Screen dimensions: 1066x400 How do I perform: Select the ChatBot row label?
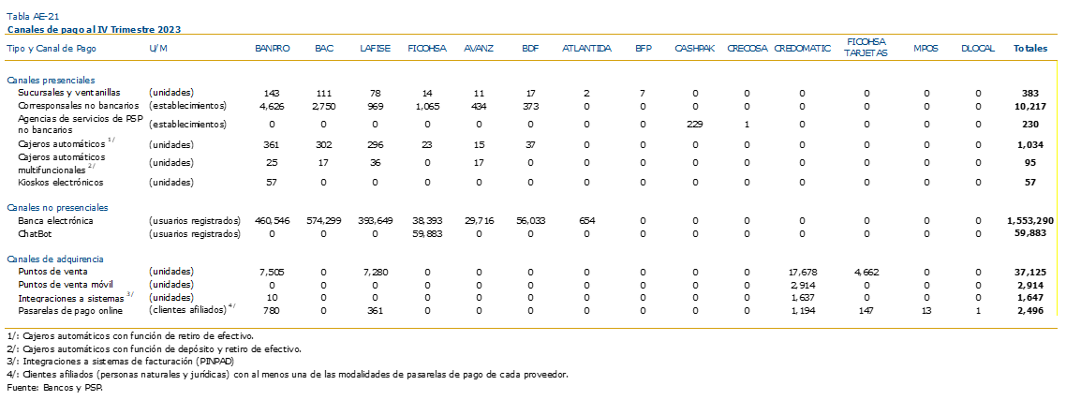point(33,233)
